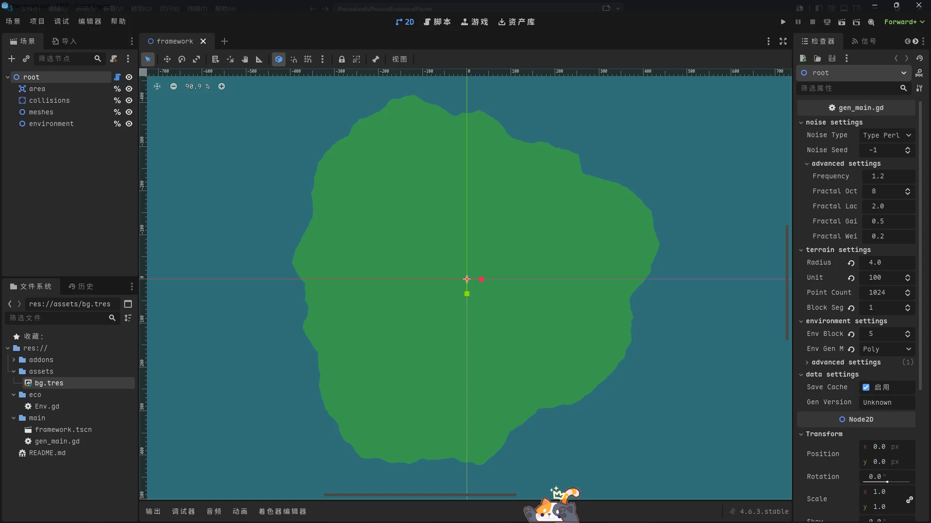The width and height of the screenshot is (931, 523).
Task: Switch to the 资产库 (AssetLib) workspace
Action: [516, 22]
